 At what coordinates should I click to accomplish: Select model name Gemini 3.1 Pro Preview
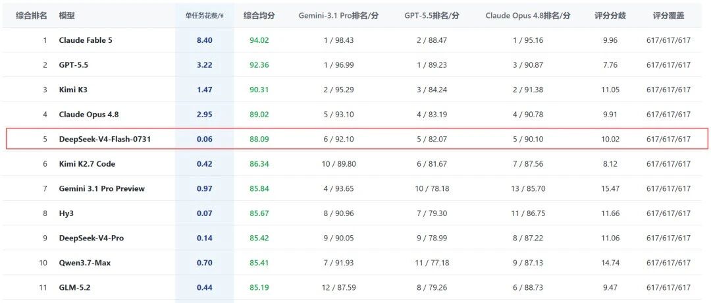(102, 188)
